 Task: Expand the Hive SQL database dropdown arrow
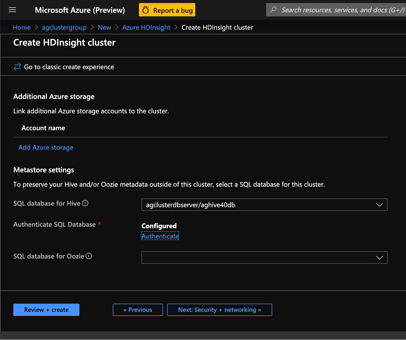click(379, 205)
